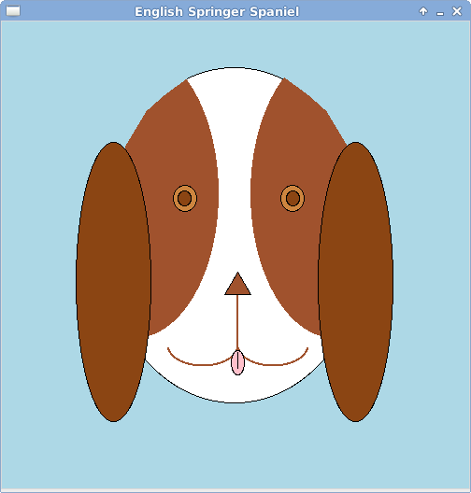The image size is (471, 493).
Task: Close the English Springer Spaniel window
Action: coord(457,11)
